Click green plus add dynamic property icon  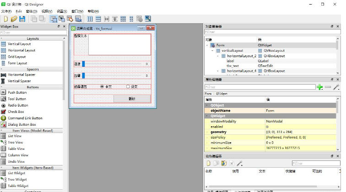(x=319, y=87)
